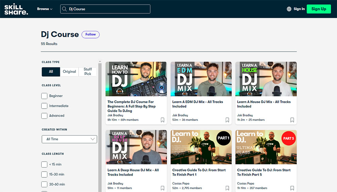Click the 55 Results text
This screenshot has height=192, width=337.
click(49, 44)
